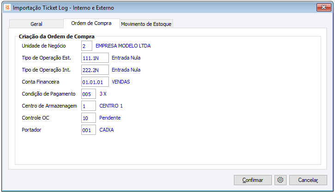The height and width of the screenshot is (193, 335).
Task: Select the Conta Financeira input 01.01.01
Action: 95,82
